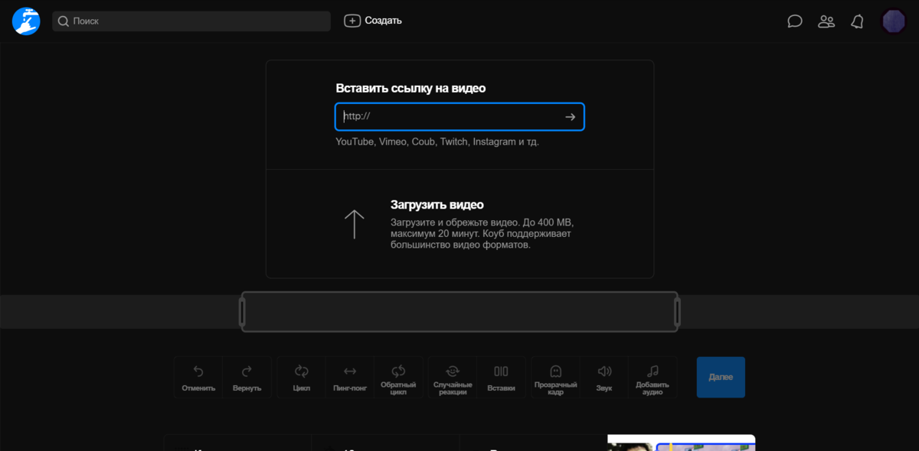Click the YouTube, Vimeo, Coub hint text
The width and height of the screenshot is (919, 451).
tap(437, 141)
